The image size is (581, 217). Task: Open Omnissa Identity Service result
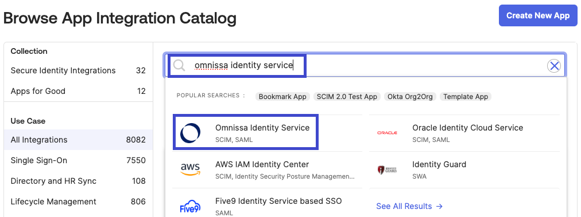[x=268, y=133]
